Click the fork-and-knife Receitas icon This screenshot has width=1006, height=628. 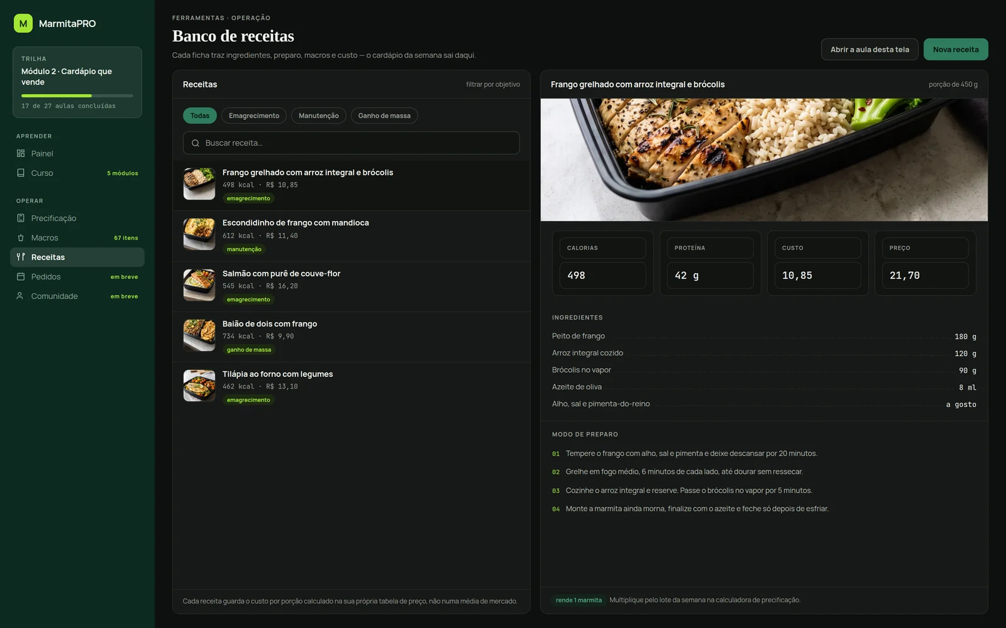pyautogui.click(x=21, y=257)
